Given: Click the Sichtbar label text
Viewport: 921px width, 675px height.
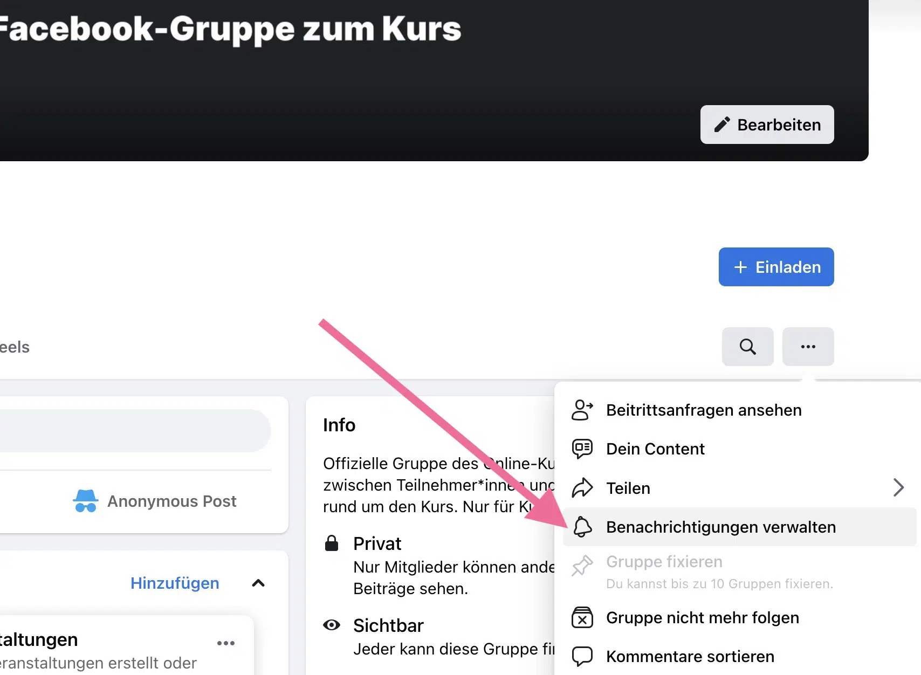Looking at the screenshot, I should click(388, 625).
